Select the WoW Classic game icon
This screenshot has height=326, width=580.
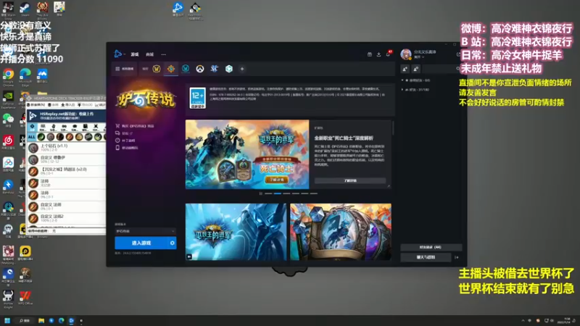tap(186, 69)
